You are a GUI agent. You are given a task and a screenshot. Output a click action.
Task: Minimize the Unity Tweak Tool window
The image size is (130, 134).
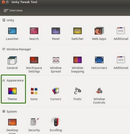7,2
